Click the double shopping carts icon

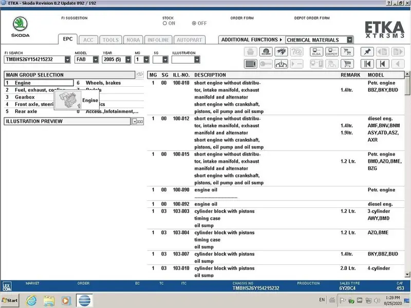(347, 52)
